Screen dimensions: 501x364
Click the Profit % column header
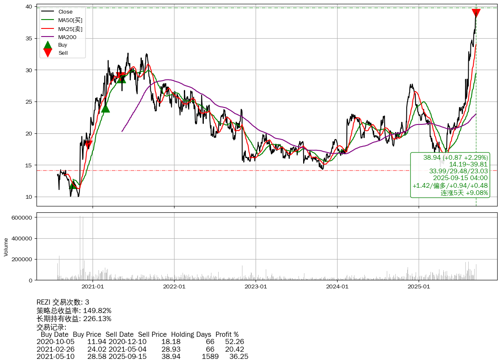coord(227,334)
